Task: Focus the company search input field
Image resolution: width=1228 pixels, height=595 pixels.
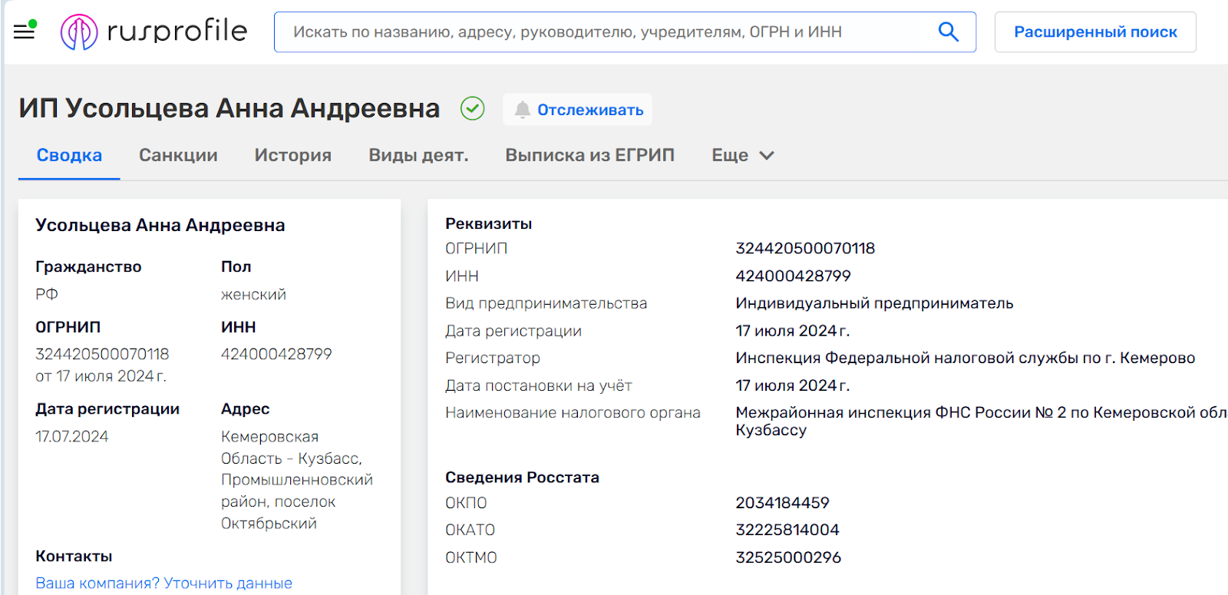Action: pyautogui.click(x=606, y=32)
